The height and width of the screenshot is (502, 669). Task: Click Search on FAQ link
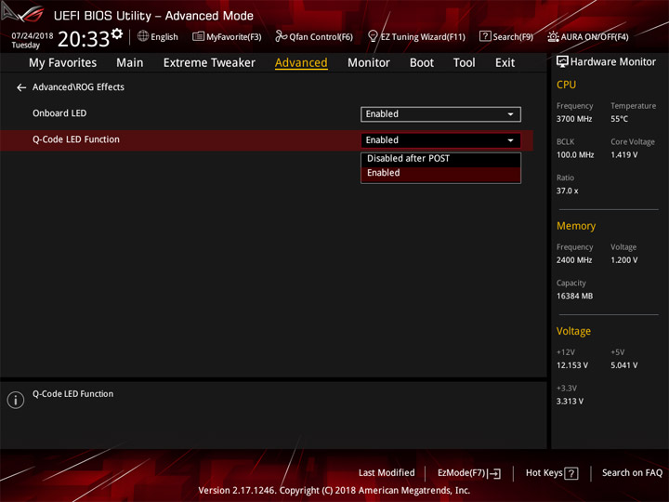pyautogui.click(x=633, y=473)
